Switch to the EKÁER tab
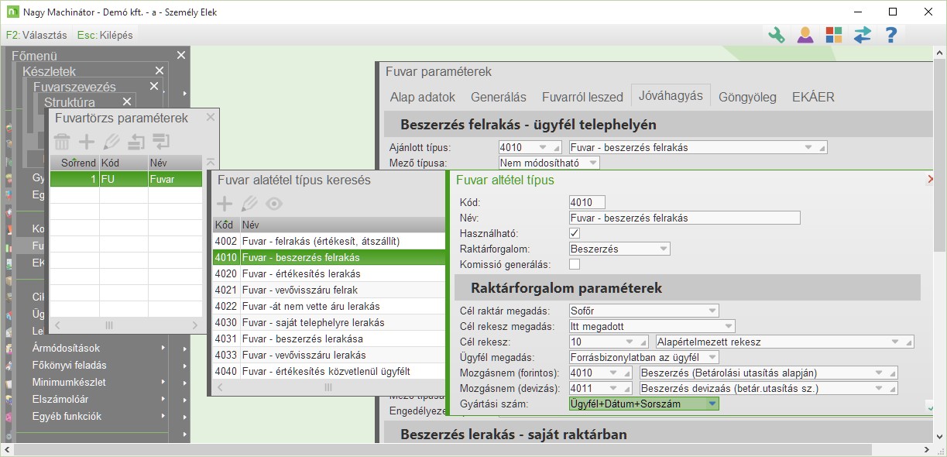This screenshot has width=947, height=457. (x=813, y=97)
